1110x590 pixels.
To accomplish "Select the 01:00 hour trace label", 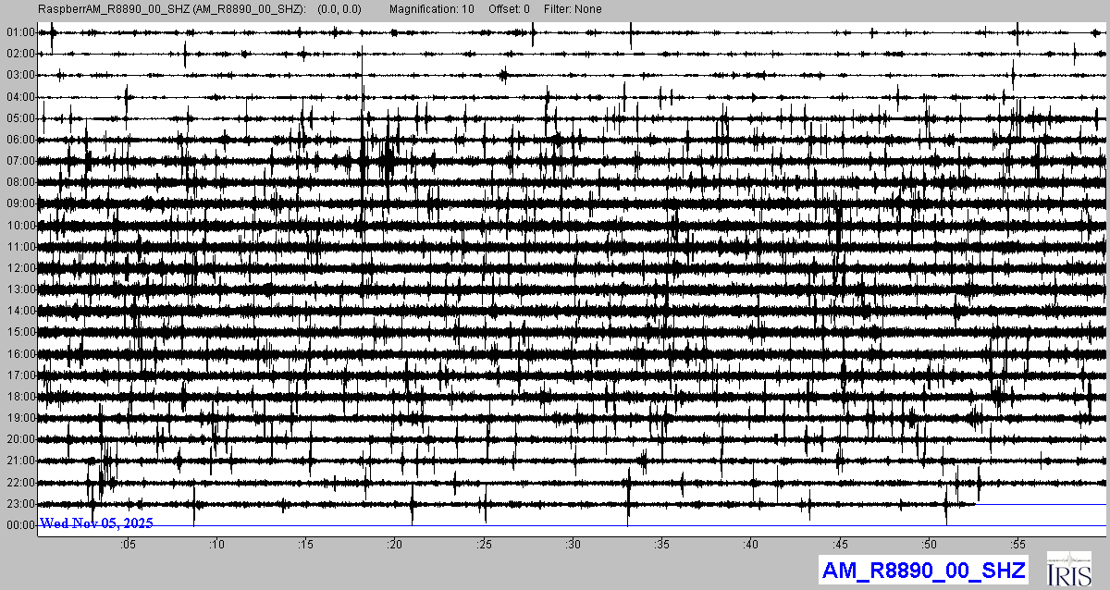I will [x=19, y=32].
